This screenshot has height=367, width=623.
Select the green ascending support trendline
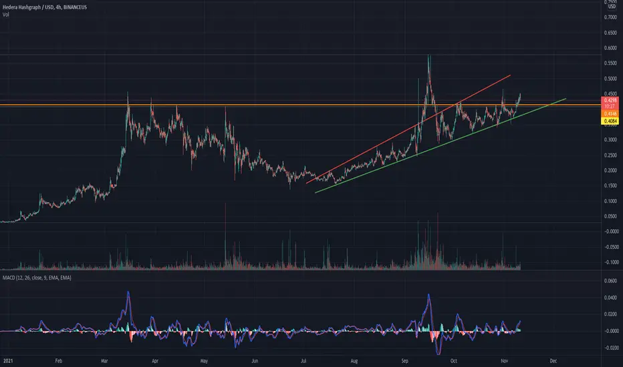coord(441,145)
